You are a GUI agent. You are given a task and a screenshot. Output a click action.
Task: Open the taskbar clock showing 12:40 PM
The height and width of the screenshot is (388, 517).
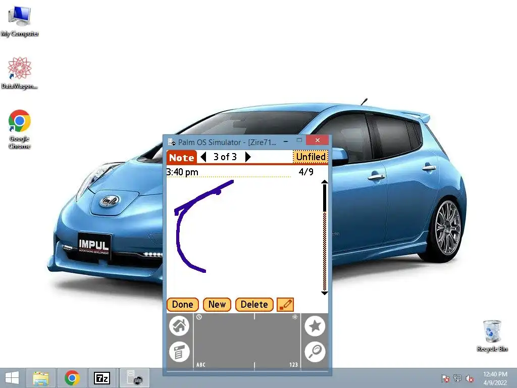click(x=495, y=378)
